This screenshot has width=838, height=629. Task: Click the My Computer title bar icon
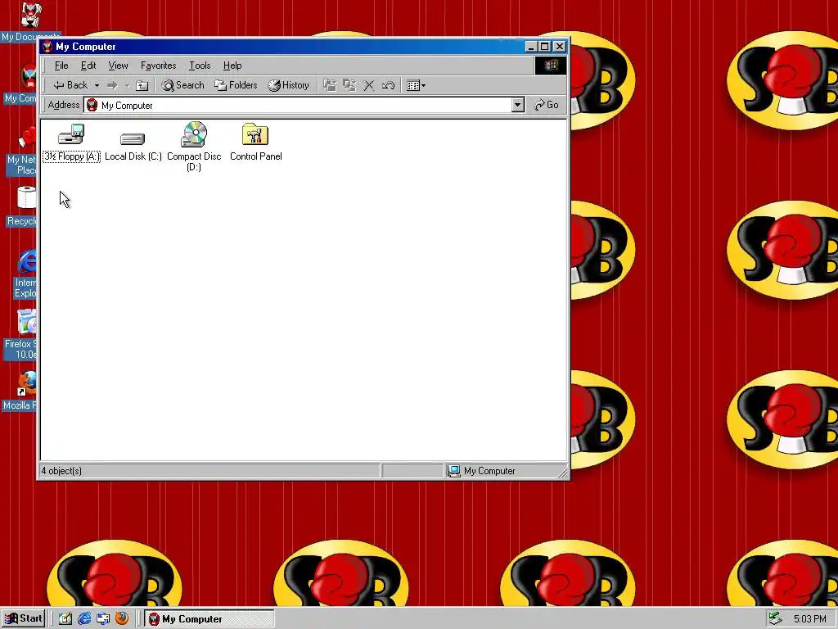point(47,47)
